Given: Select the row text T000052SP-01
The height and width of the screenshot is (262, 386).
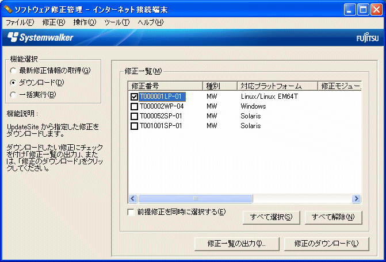Looking at the screenshot, I should coord(160,116).
